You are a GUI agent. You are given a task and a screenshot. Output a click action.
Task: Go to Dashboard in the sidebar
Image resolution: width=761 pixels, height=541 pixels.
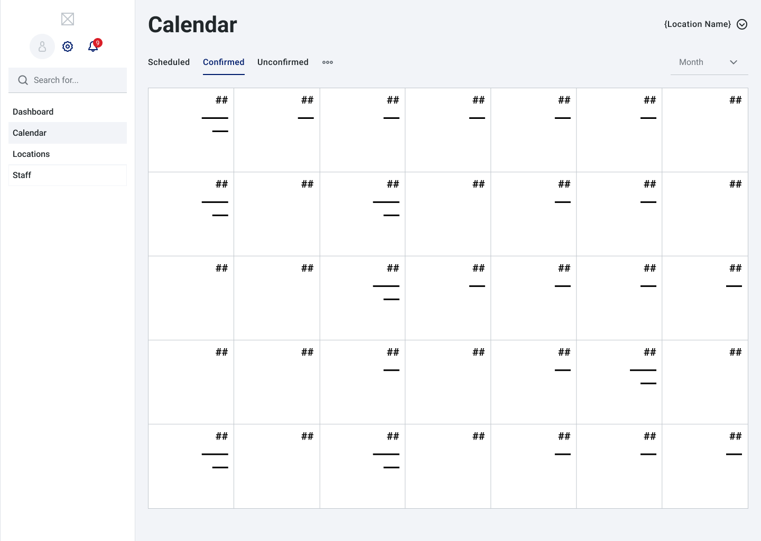pos(33,112)
